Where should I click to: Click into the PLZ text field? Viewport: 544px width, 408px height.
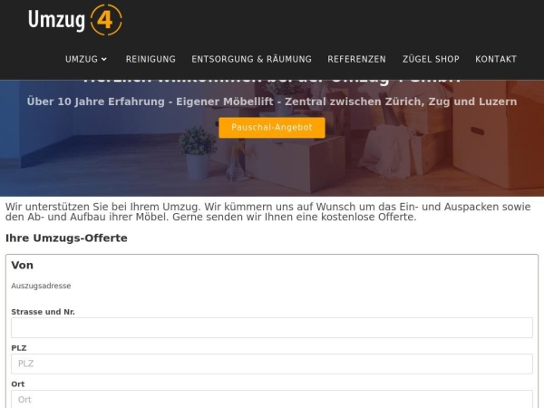272,364
